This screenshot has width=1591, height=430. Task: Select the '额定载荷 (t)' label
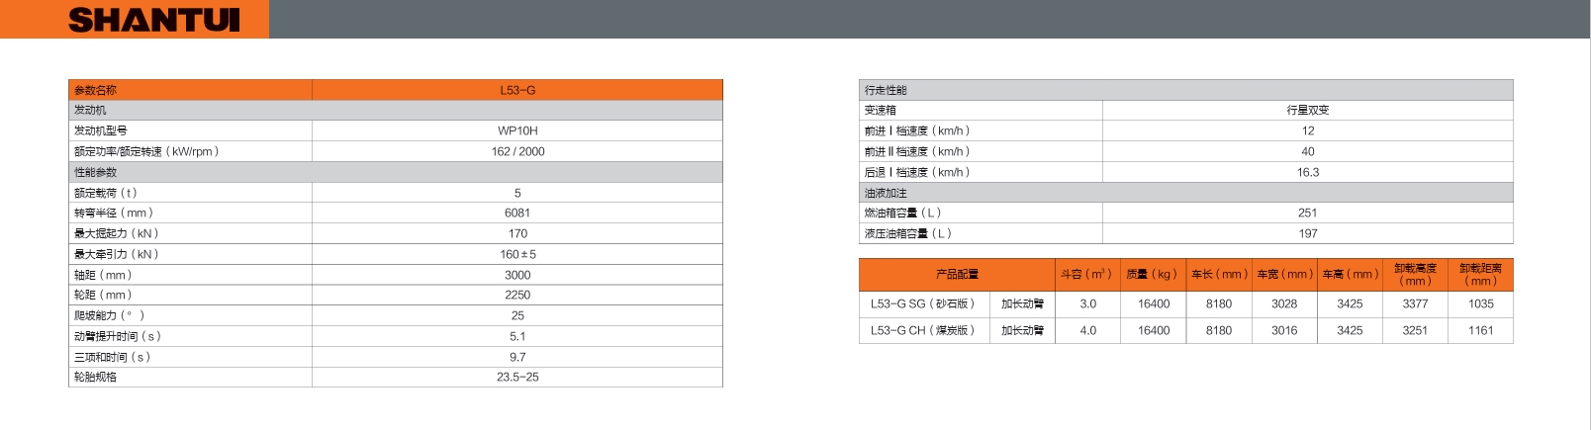tap(106, 193)
